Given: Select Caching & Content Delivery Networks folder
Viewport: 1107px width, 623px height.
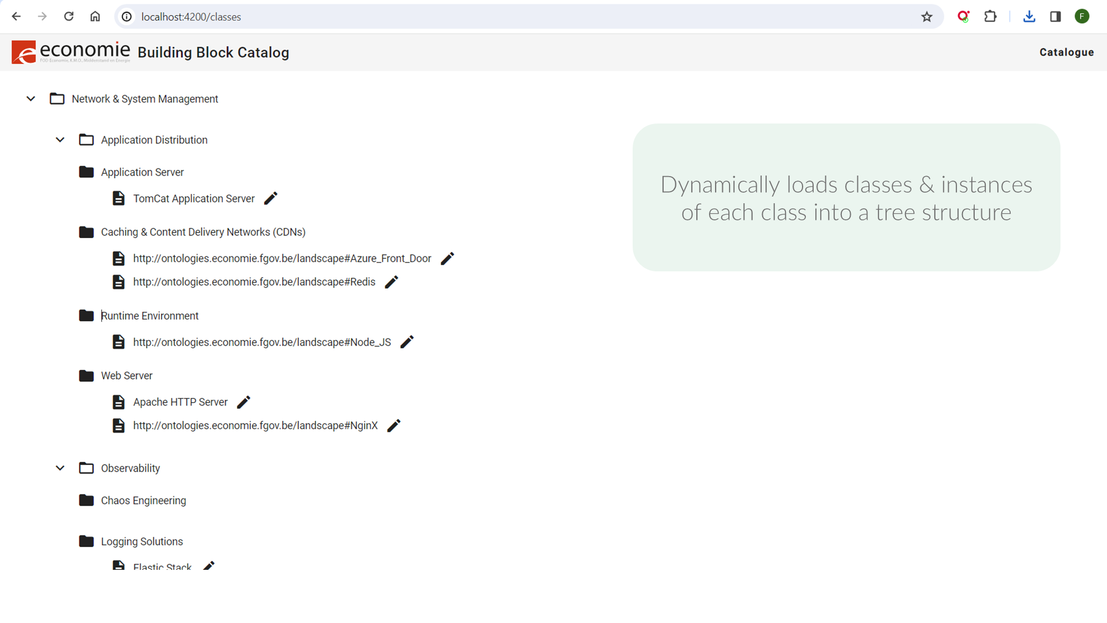Looking at the screenshot, I should click(203, 232).
